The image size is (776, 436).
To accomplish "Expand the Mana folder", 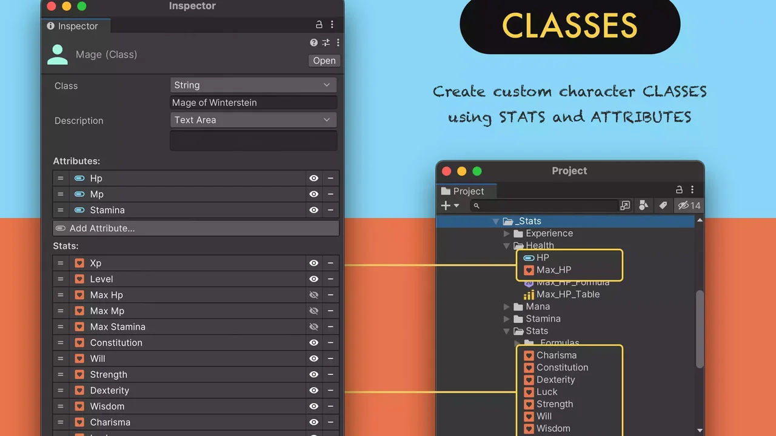I will 507,306.
